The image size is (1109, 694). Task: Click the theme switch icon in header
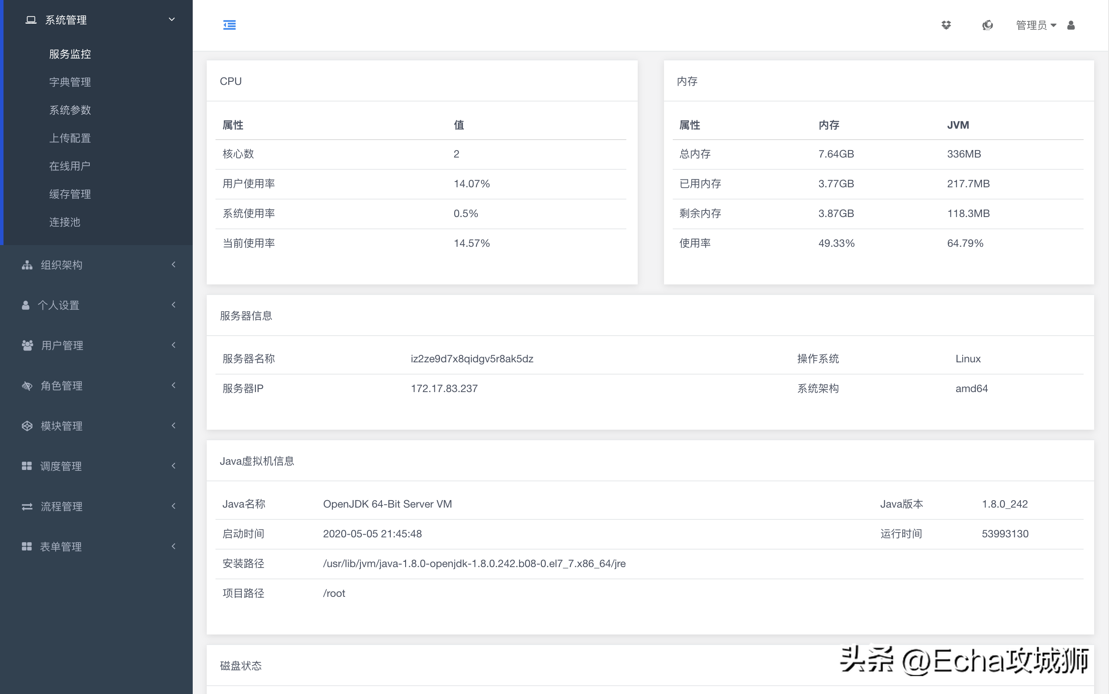(987, 25)
